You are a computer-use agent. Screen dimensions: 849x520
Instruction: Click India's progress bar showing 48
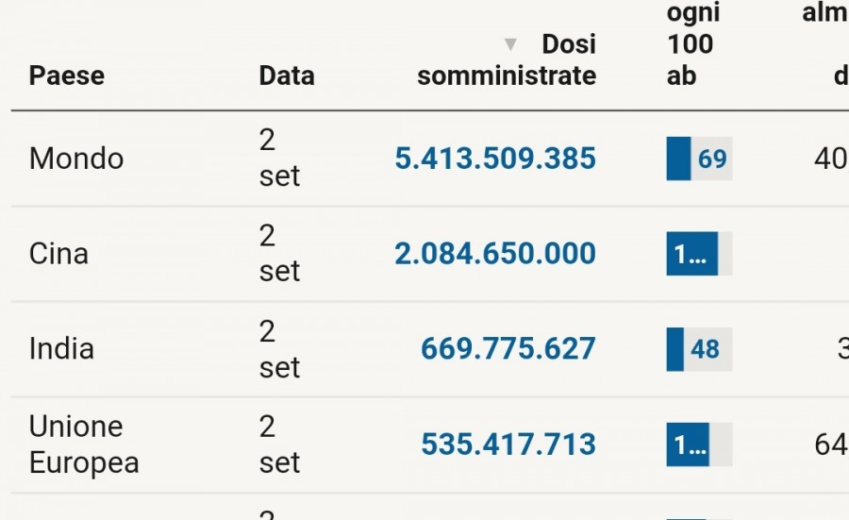(x=699, y=349)
